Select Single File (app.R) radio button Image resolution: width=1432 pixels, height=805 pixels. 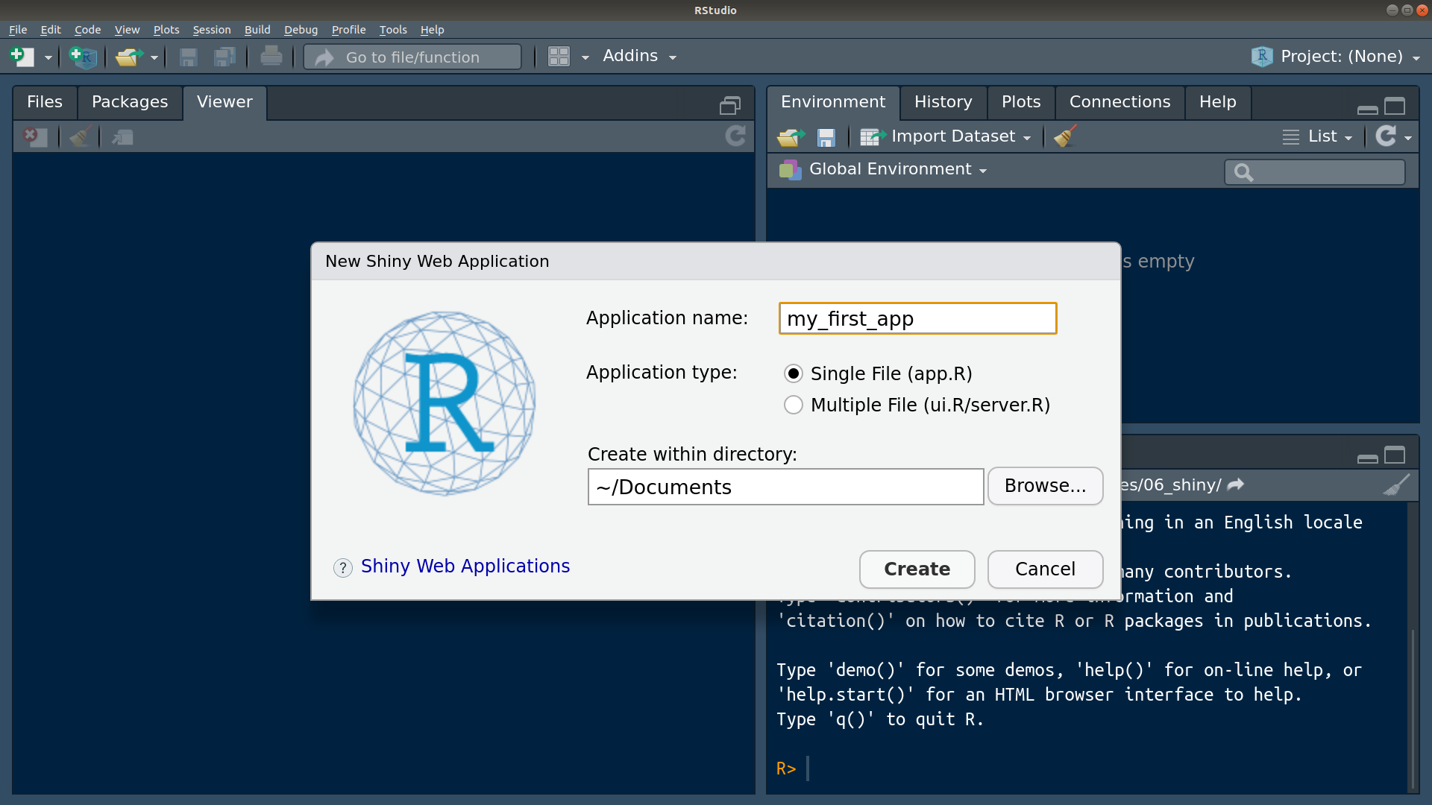pos(794,373)
